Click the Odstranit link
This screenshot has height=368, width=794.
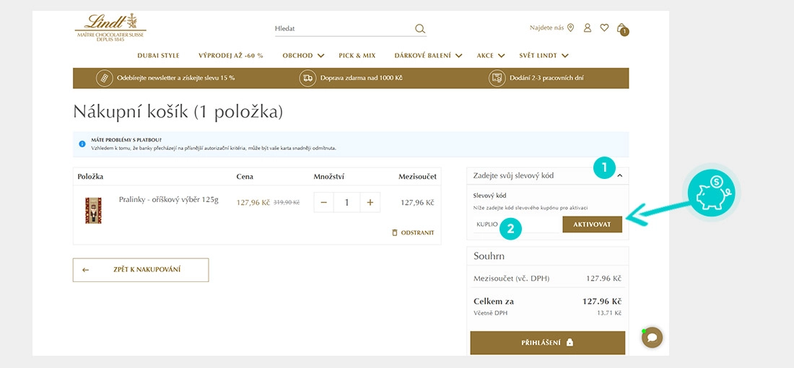pos(417,233)
